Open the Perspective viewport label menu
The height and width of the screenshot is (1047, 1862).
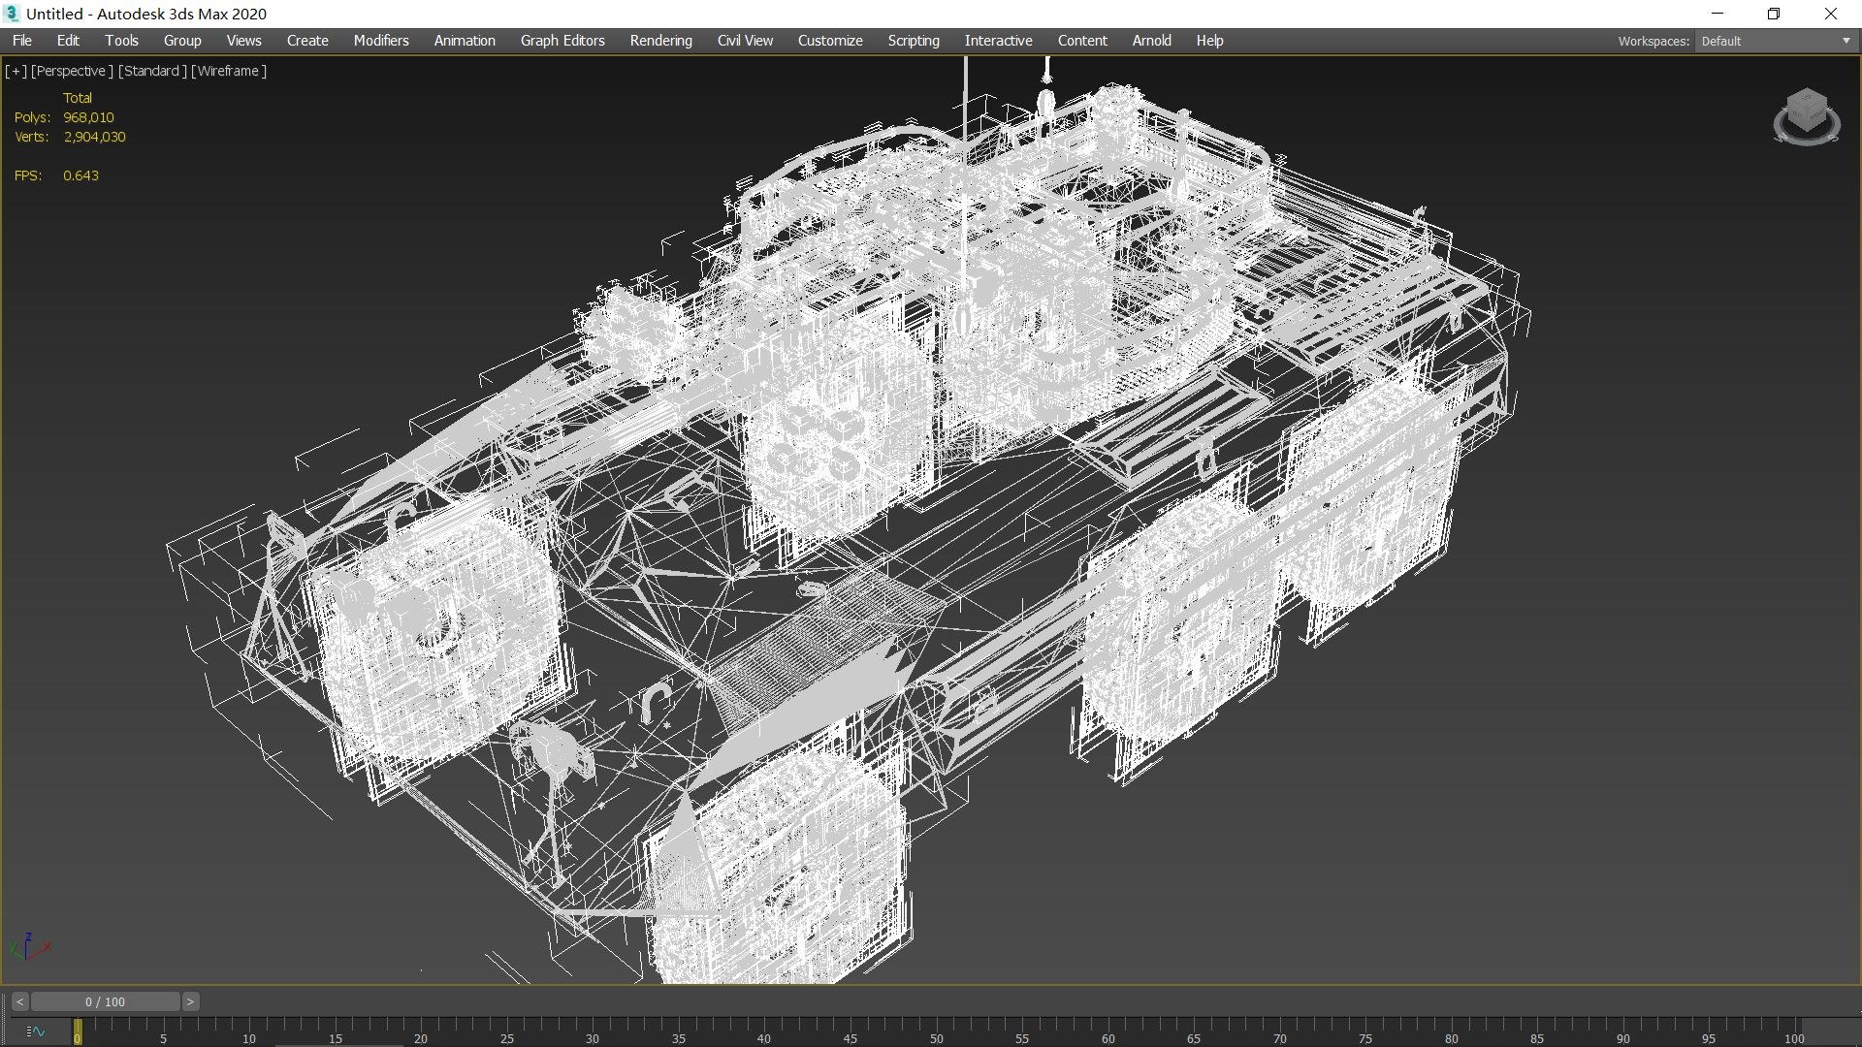coord(72,71)
